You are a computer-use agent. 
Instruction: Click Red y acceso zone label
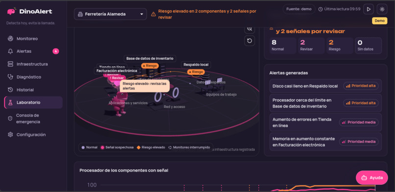pyautogui.click(x=174, y=107)
